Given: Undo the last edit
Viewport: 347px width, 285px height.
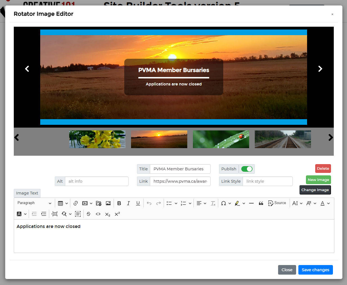Looking at the screenshot, I should point(149,203).
